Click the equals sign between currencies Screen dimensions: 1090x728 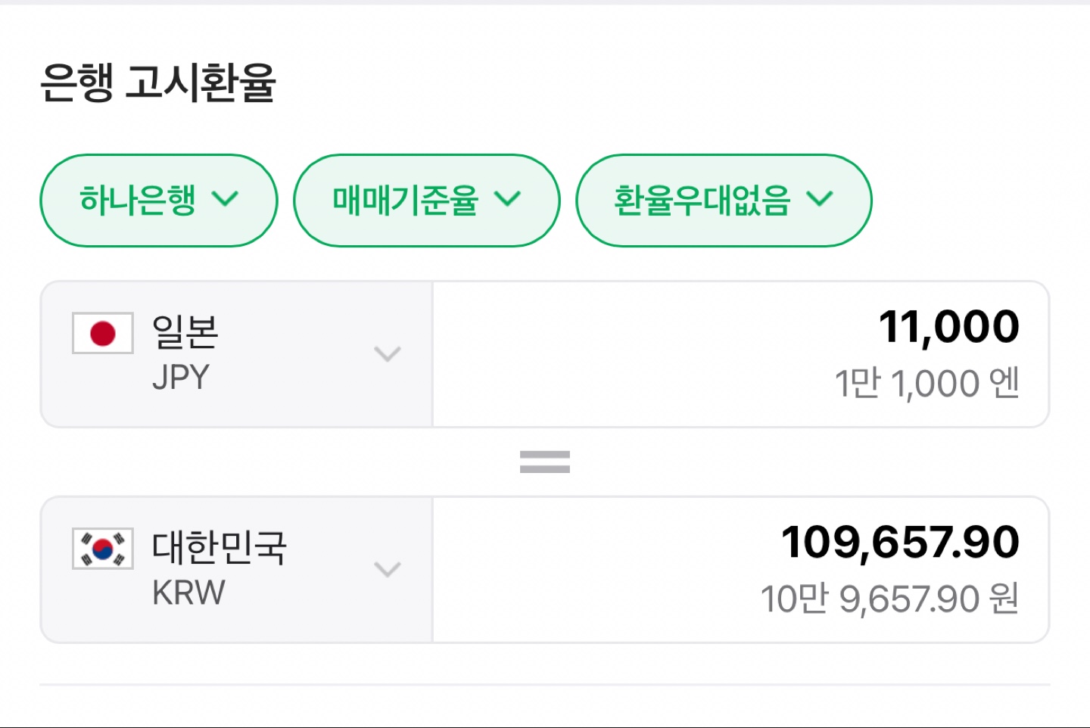(x=544, y=461)
